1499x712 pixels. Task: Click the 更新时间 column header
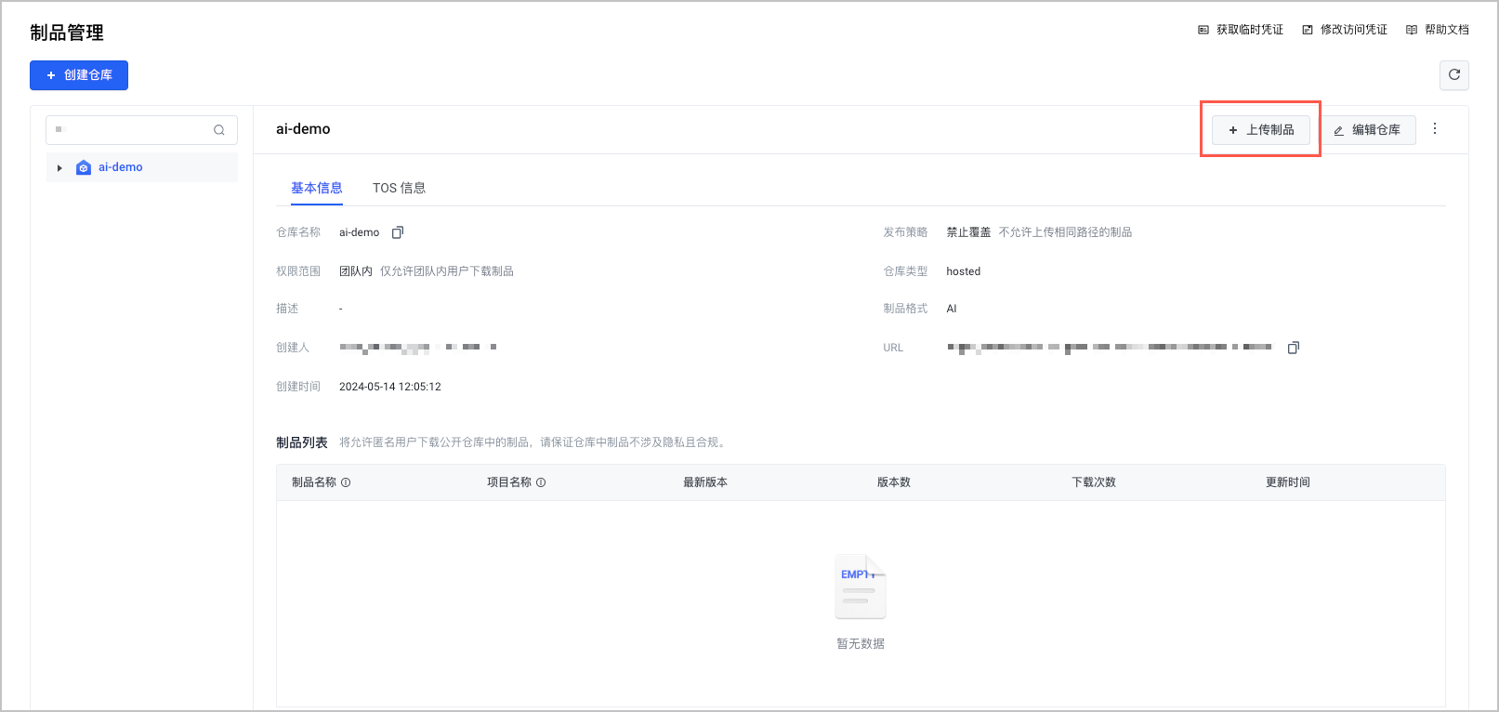point(1287,482)
